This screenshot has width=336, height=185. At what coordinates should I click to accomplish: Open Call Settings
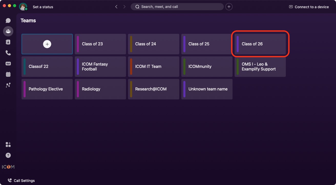pos(21,181)
